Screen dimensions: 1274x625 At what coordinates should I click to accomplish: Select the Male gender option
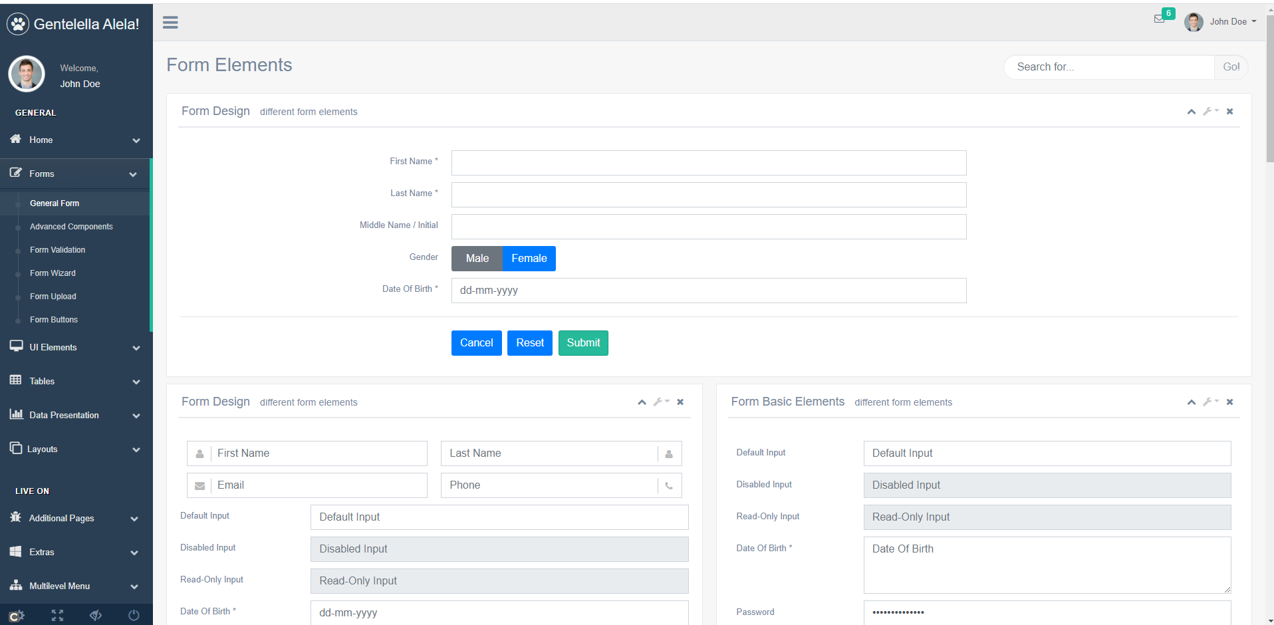point(477,259)
